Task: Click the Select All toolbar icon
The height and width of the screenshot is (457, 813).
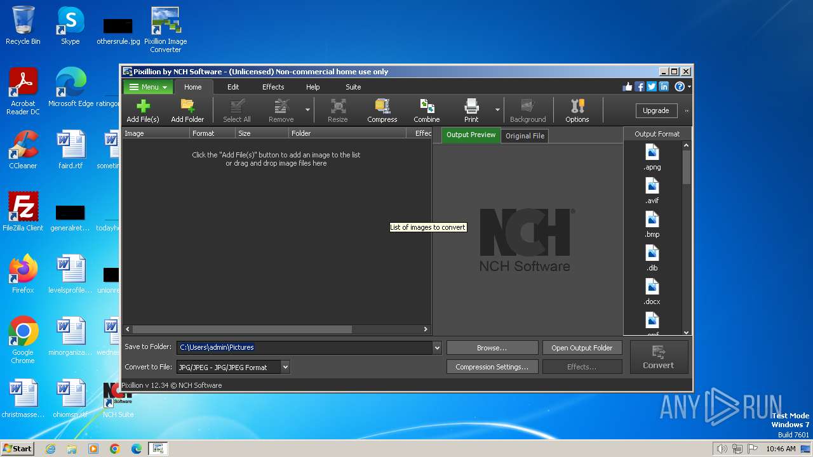Action: click(x=237, y=110)
